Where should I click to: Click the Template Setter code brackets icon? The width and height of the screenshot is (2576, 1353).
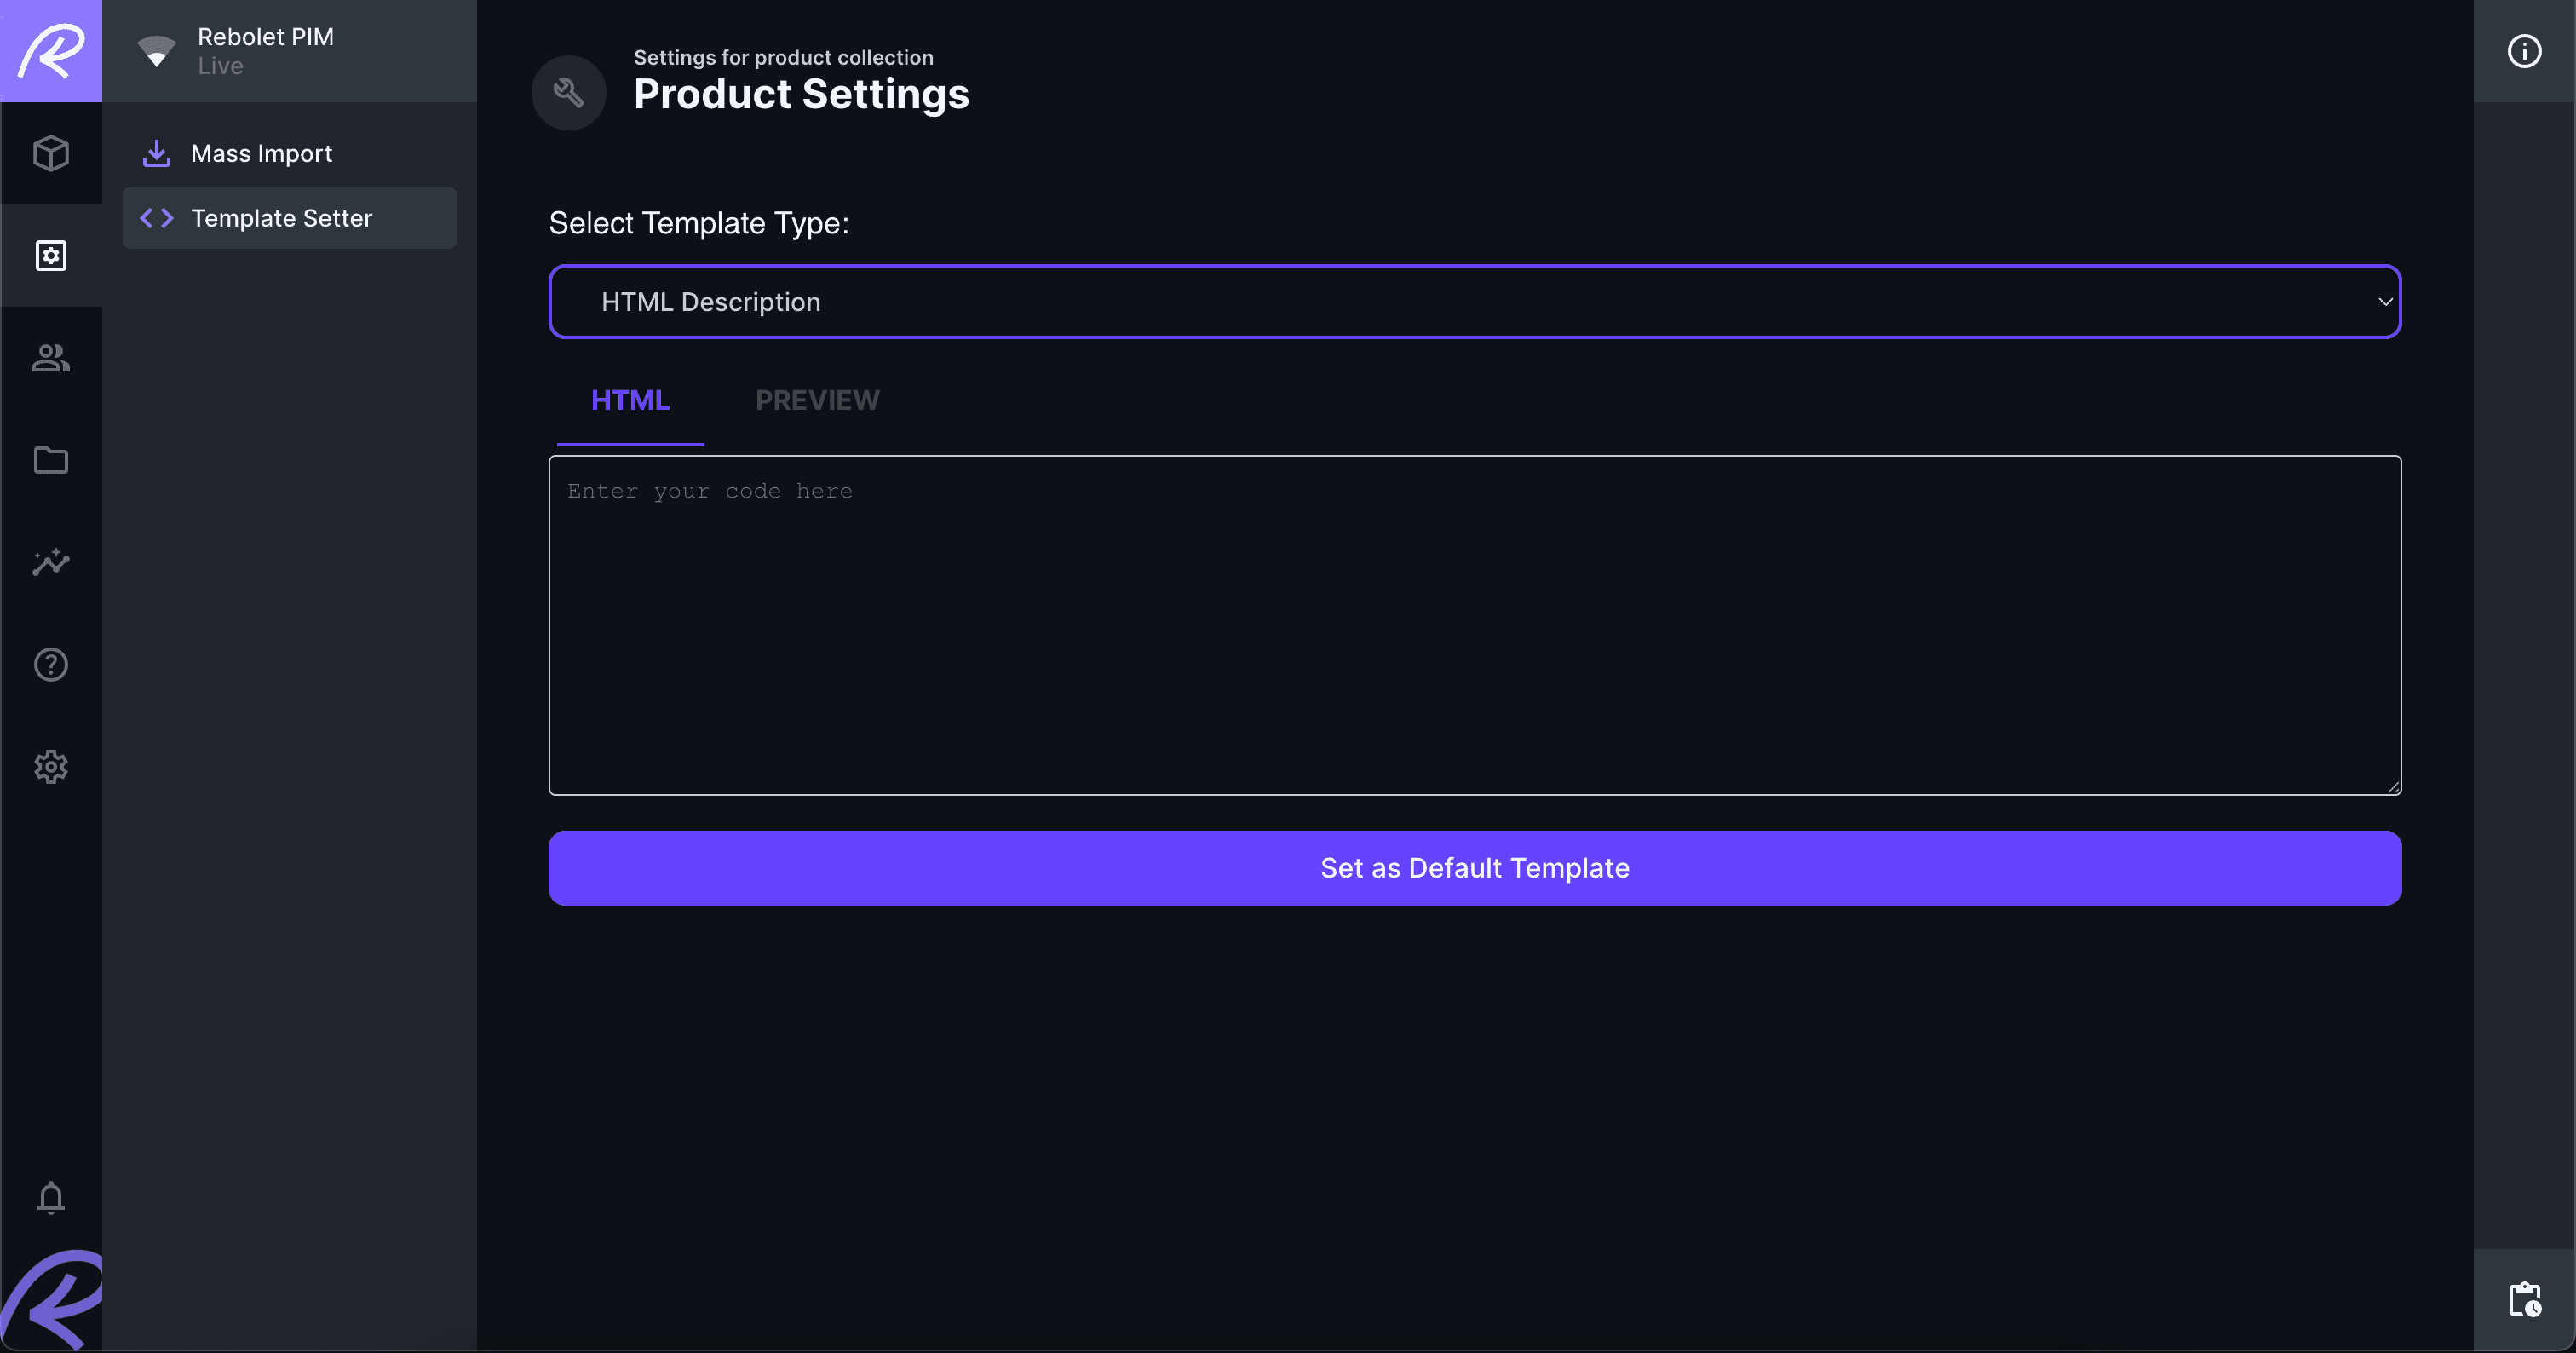pos(157,218)
